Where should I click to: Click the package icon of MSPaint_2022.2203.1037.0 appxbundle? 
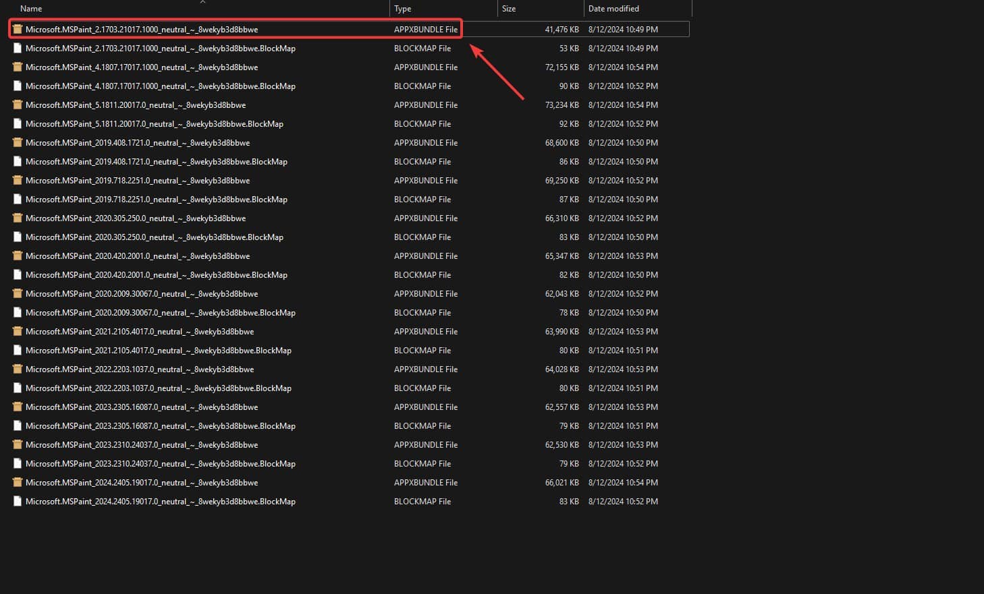pos(18,369)
